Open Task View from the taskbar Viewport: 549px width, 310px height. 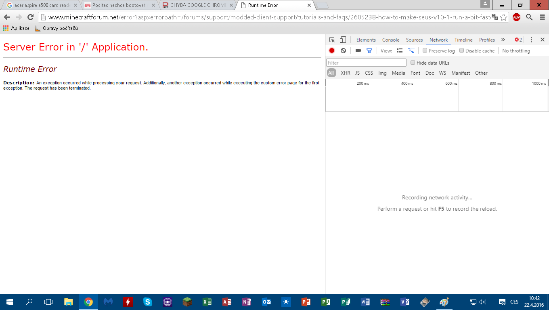point(48,302)
